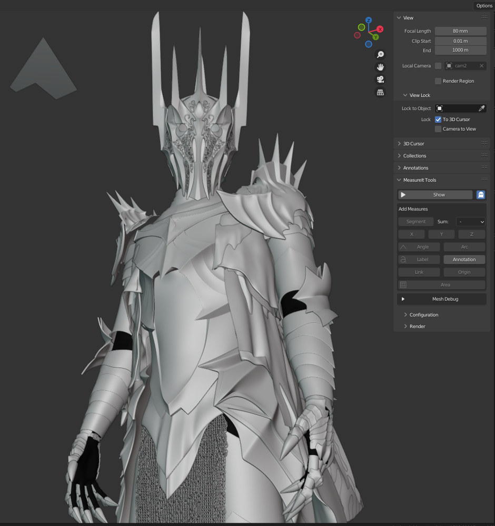
Task: Click the Origin button
Action: click(x=464, y=272)
